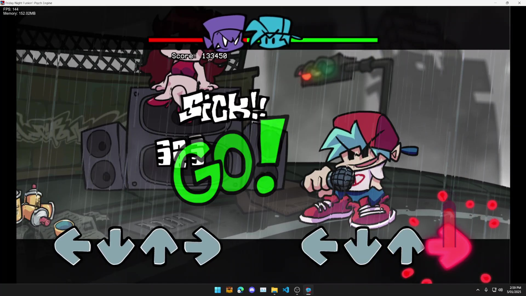
Task: Expand the system tray hidden icons chevron
Action: pos(478,290)
